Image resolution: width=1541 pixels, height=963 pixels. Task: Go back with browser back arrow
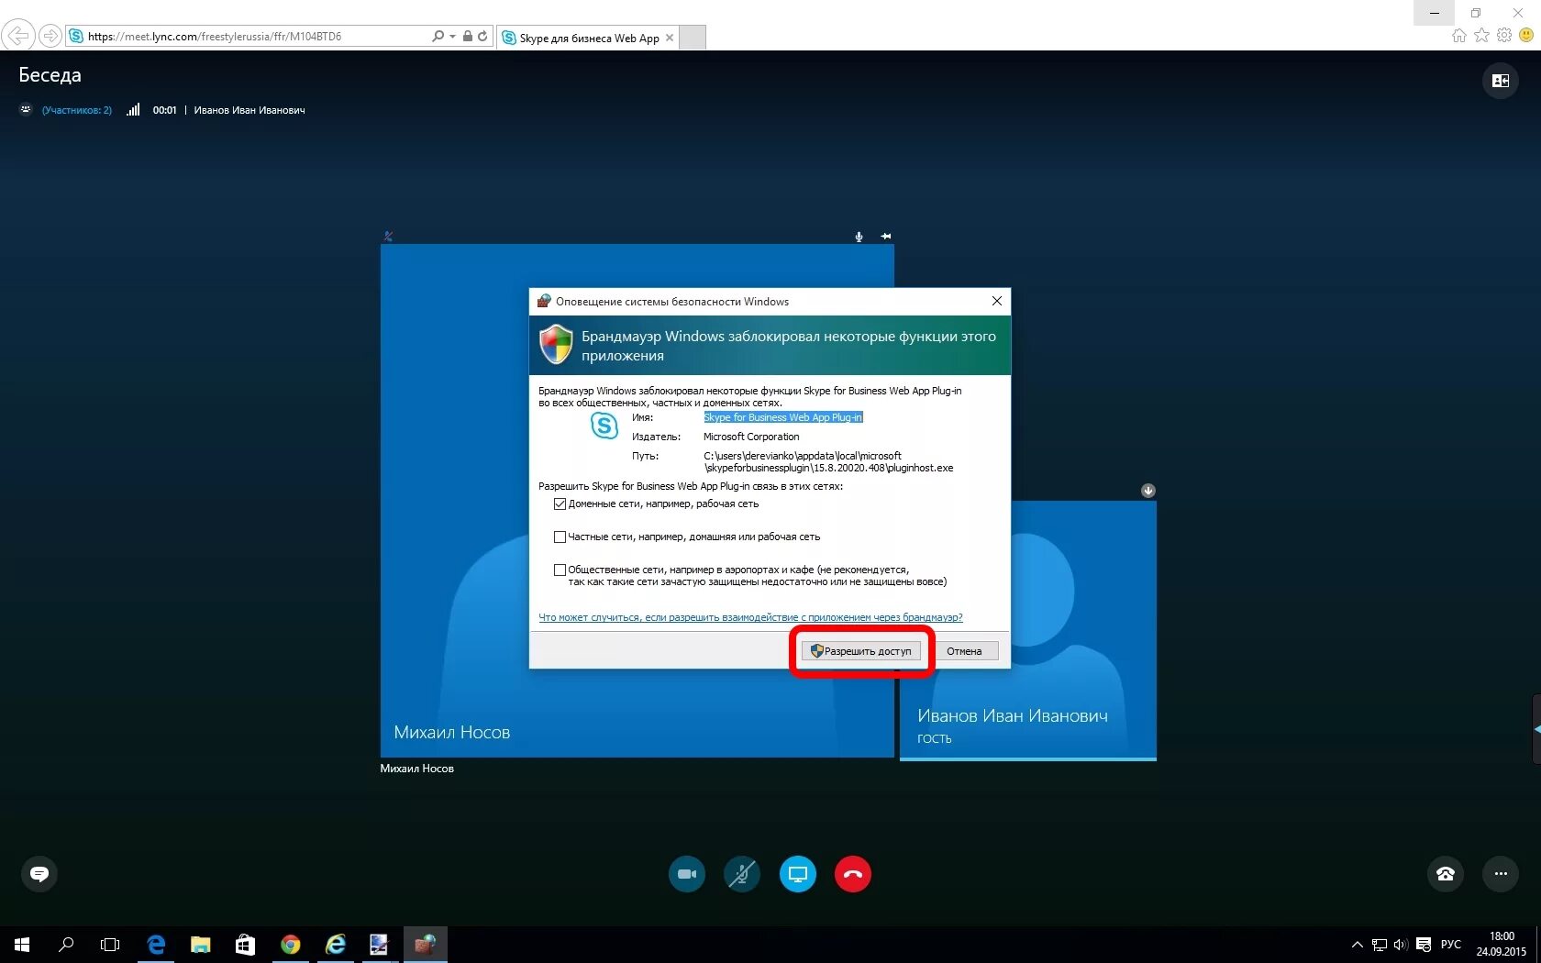pos(18,36)
